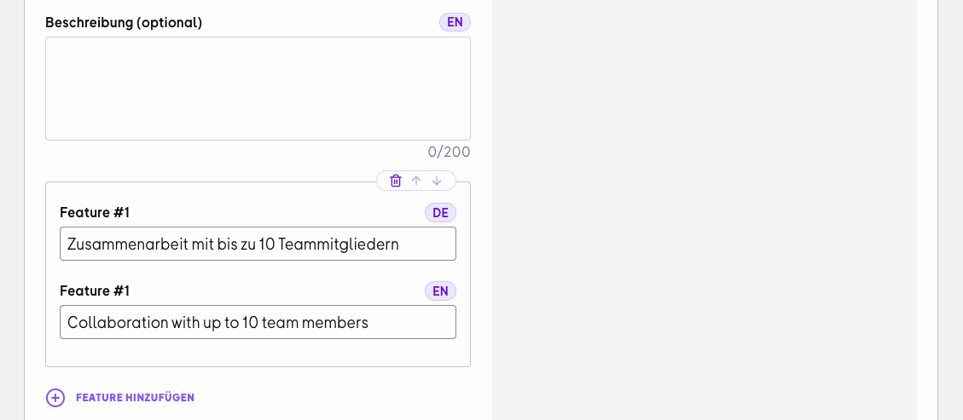The height and width of the screenshot is (420, 963).
Task: Click the EN language badge of Feature #1
Action: tap(440, 291)
